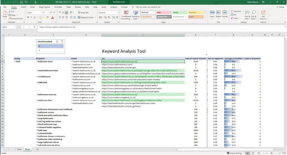
Task: Click the Borders icon
Action: pyautogui.click(x=41, y=17)
